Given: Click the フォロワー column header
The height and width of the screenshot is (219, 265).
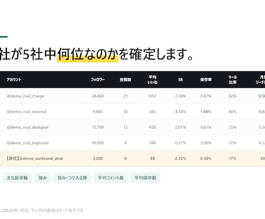Looking at the screenshot, I should [98, 80].
